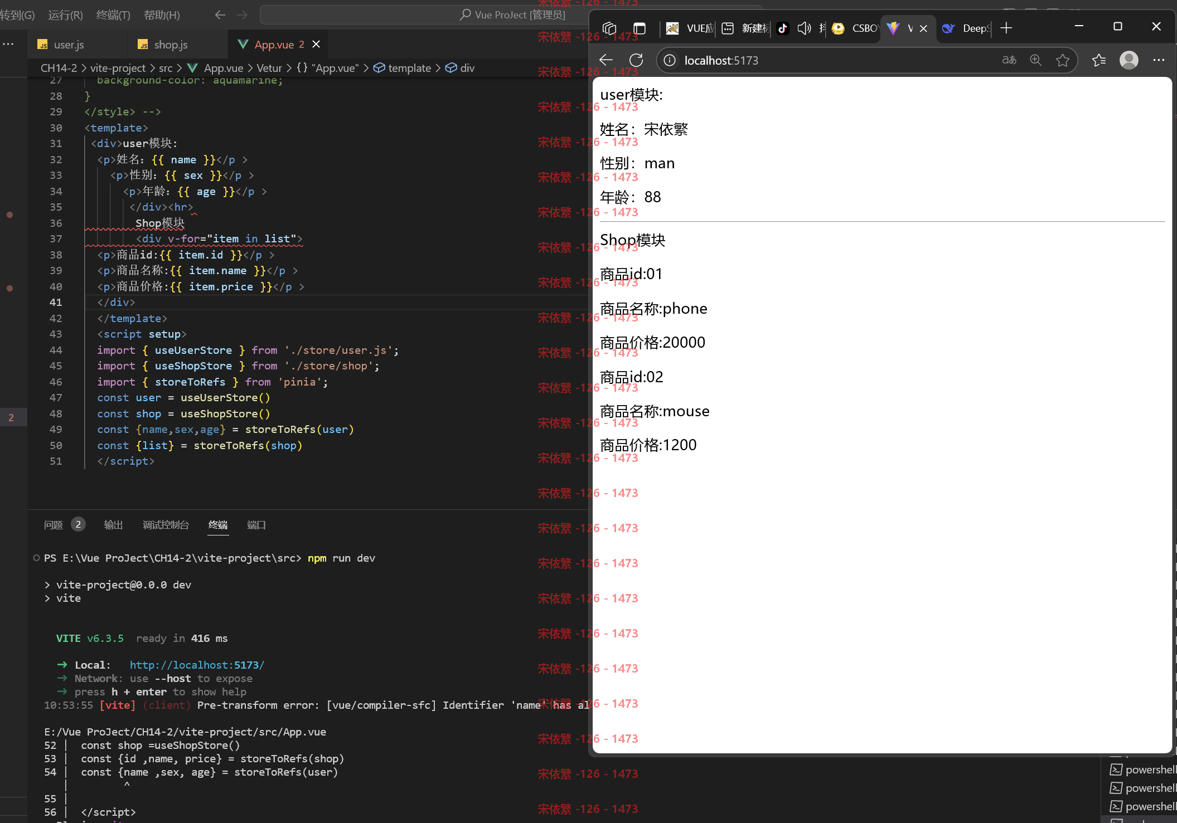This screenshot has width=1177, height=823.
Task: View site information icon in address bar
Action: pyautogui.click(x=670, y=60)
